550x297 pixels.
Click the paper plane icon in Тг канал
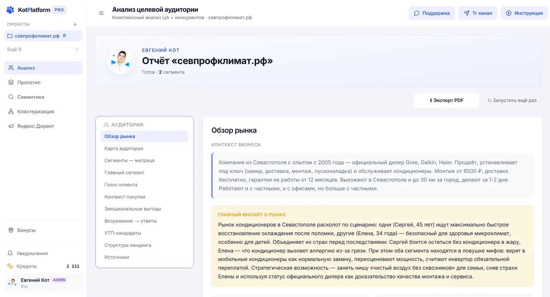[466, 13]
